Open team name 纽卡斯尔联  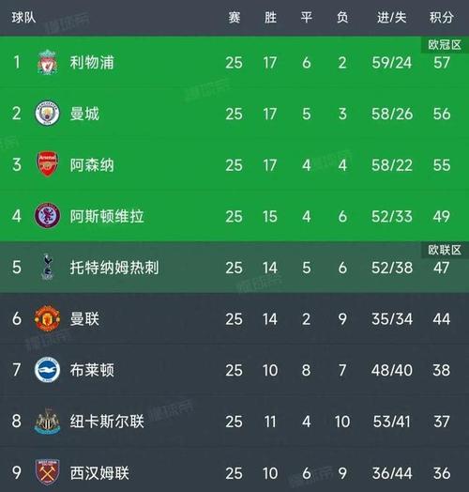(x=107, y=421)
